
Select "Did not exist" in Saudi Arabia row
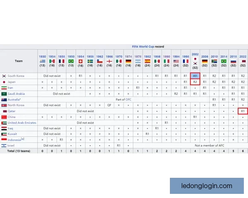point(61,94)
